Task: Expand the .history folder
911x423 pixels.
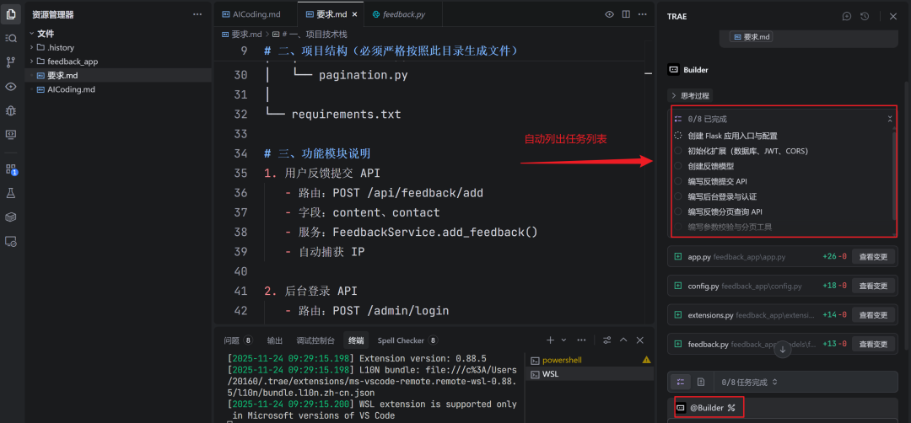Action: coord(31,47)
